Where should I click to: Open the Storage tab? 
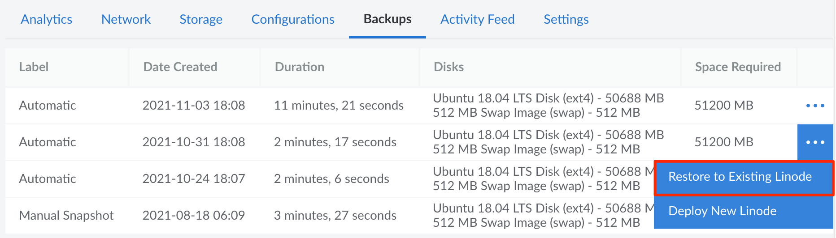201,19
